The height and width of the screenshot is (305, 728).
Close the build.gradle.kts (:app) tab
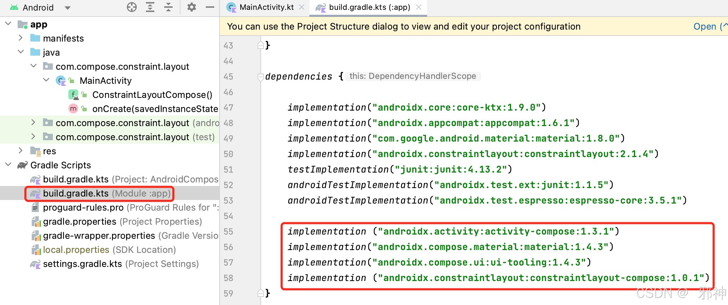click(419, 7)
